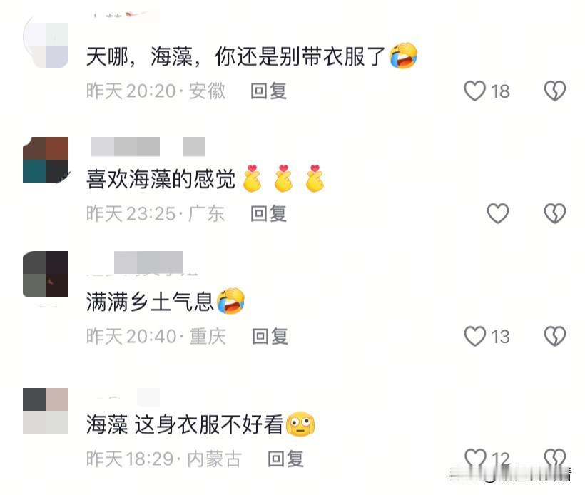Viewport: 585px width, 495px height.
Task: Dislike the 重庆 comment with 13 likes
Action: click(555, 336)
